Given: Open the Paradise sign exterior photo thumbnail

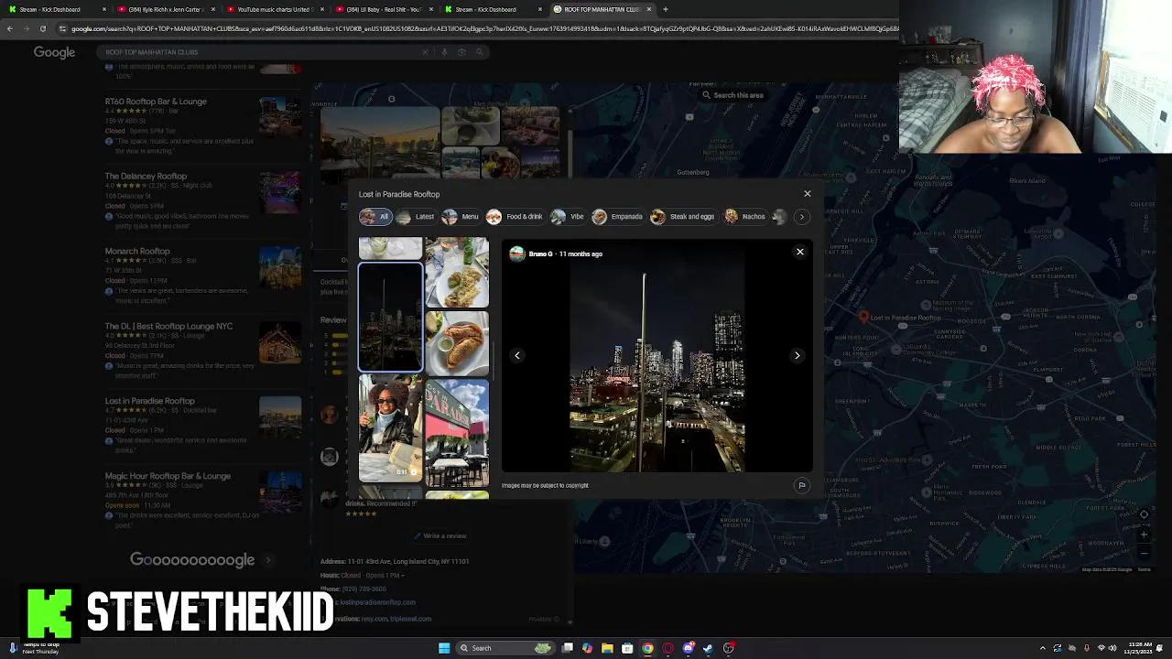Looking at the screenshot, I should point(457,434).
